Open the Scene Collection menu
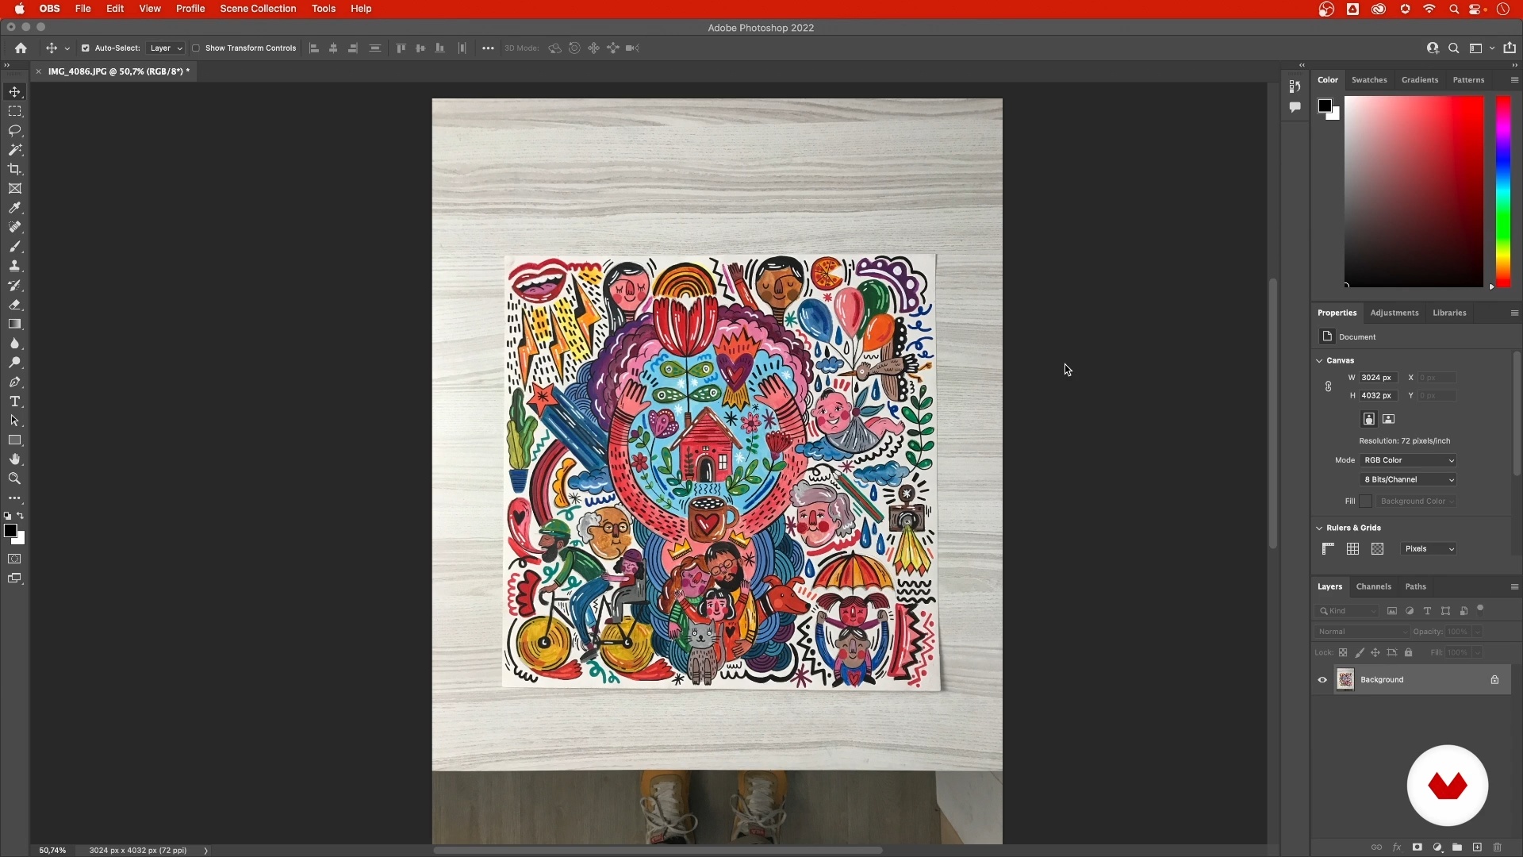1523x857 pixels. [x=258, y=9]
